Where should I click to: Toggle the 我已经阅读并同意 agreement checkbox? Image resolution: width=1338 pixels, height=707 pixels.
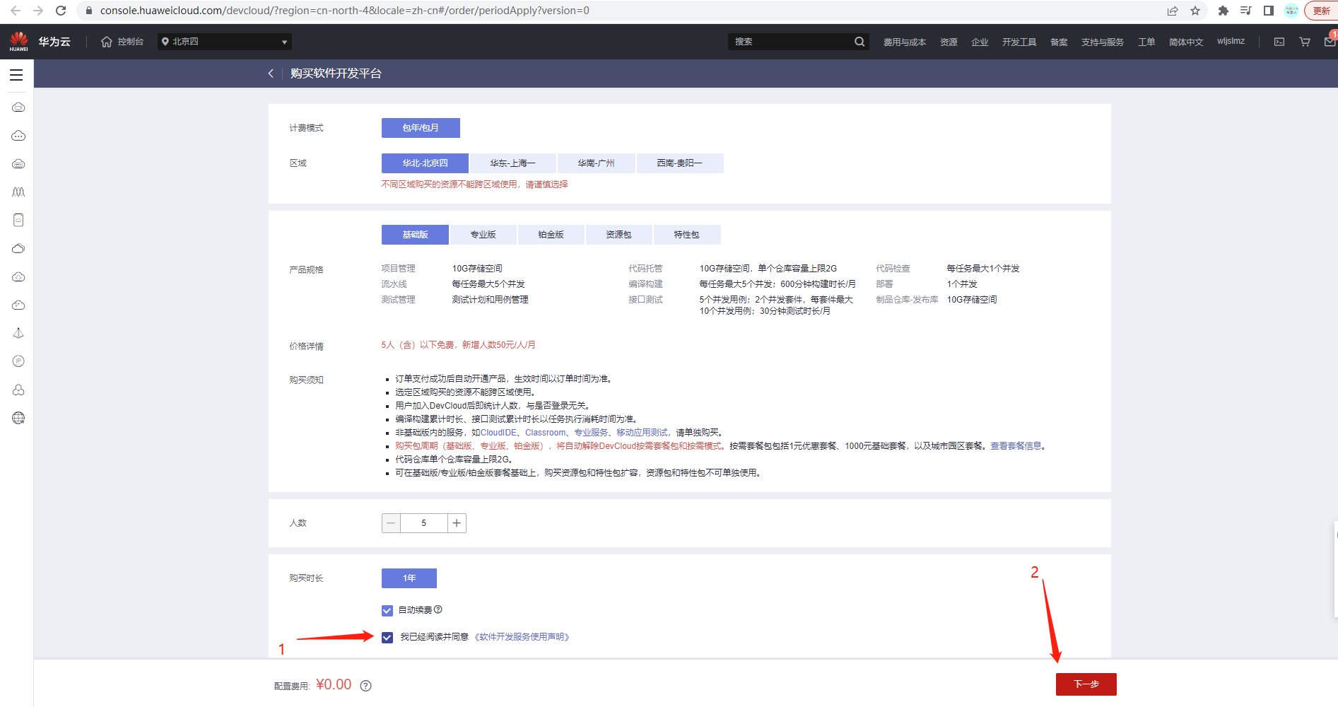click(x=387, y=638)
